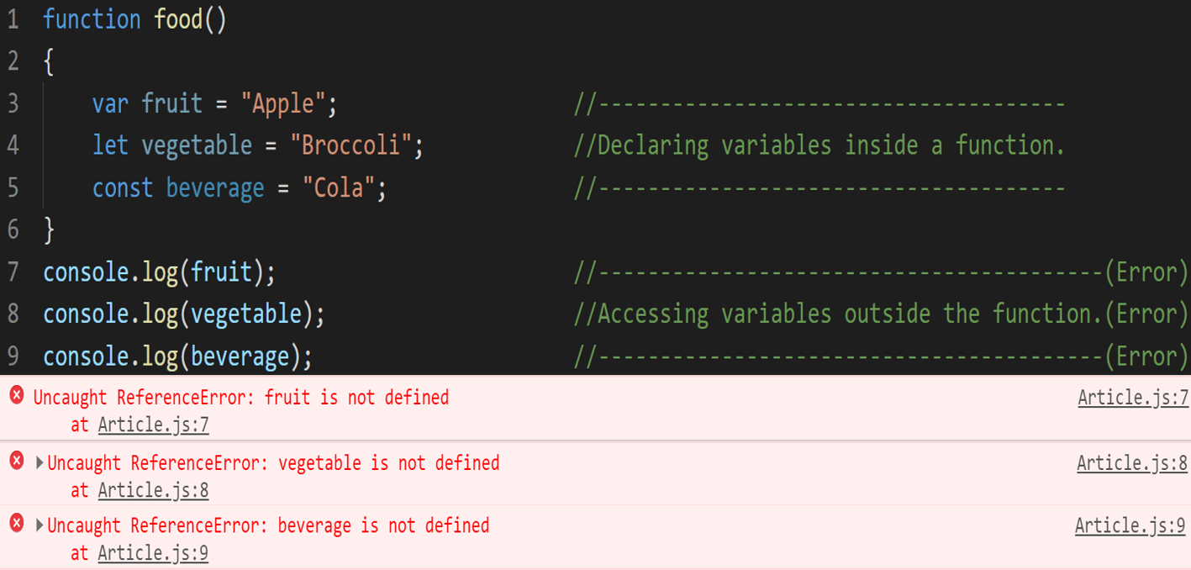Click the 'fruit is not defined' error message
1191x570 pixels.
pyautogui.click(x=357, y=398)
